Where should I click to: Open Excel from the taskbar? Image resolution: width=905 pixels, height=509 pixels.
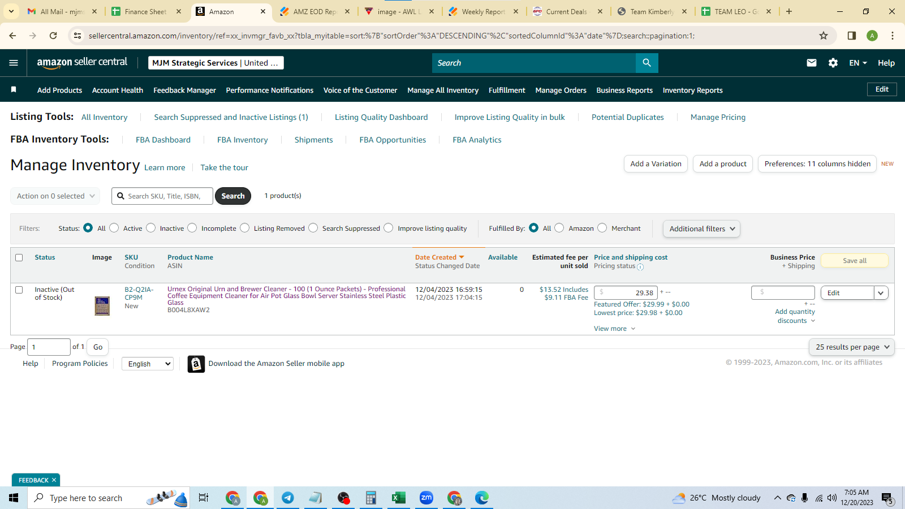pos(399,498)
